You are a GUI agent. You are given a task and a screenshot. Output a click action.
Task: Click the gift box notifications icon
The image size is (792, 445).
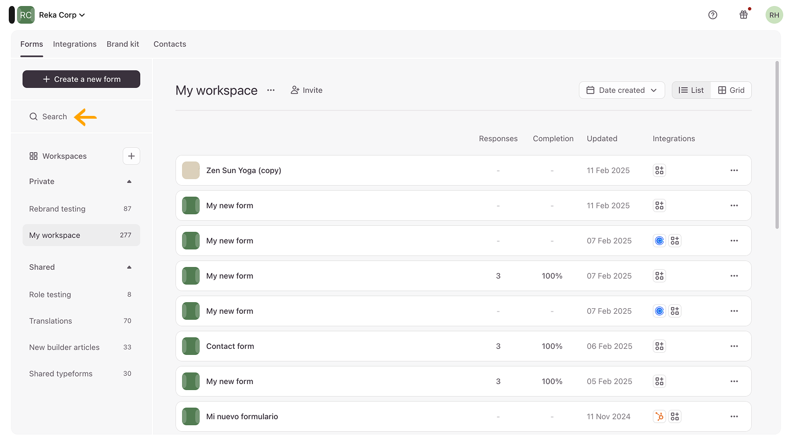pyautogui.click(x=744, y=15)
